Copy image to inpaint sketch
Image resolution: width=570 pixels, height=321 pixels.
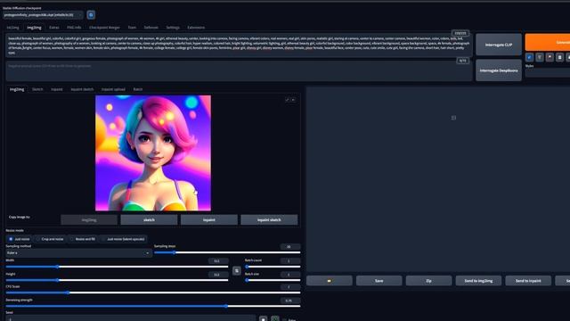click(x=269, y=220)
